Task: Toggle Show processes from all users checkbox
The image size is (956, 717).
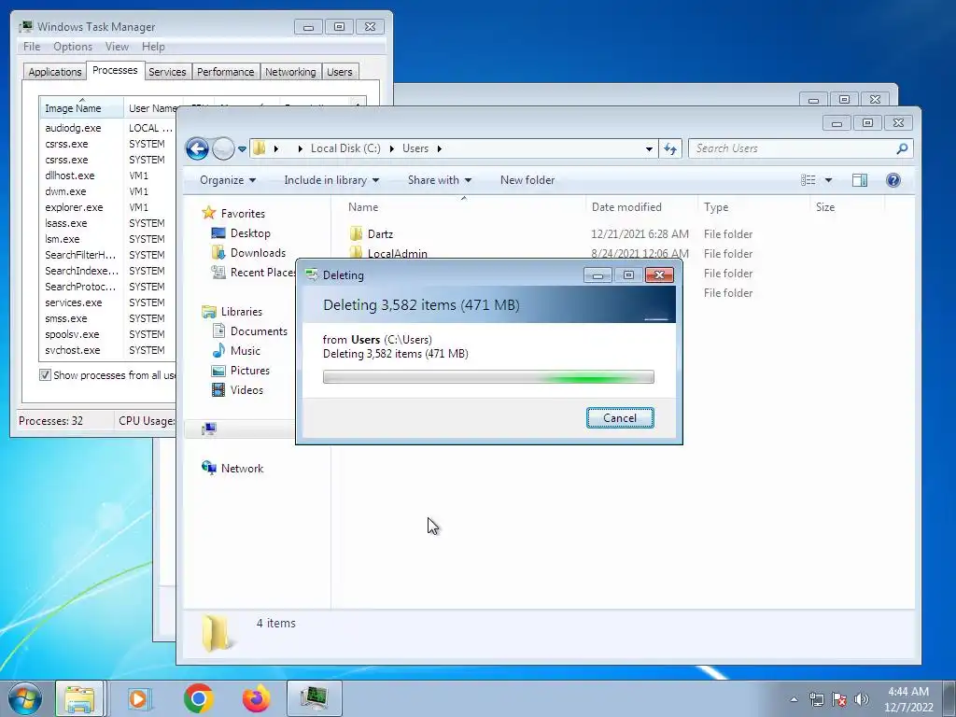Action: coord(45,375)
